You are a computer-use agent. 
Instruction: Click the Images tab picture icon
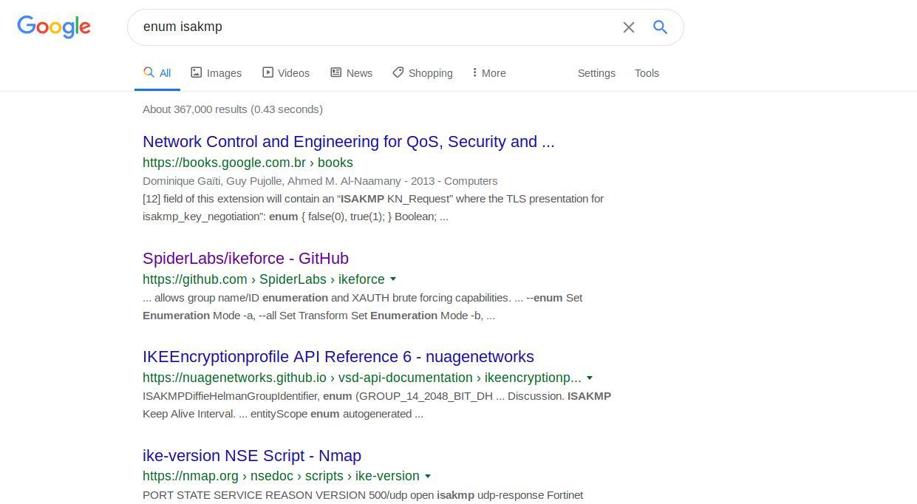pos(196,72)
